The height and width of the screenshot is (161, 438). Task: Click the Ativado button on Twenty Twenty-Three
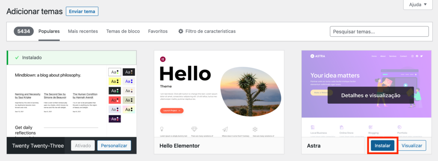coord(83,145)
